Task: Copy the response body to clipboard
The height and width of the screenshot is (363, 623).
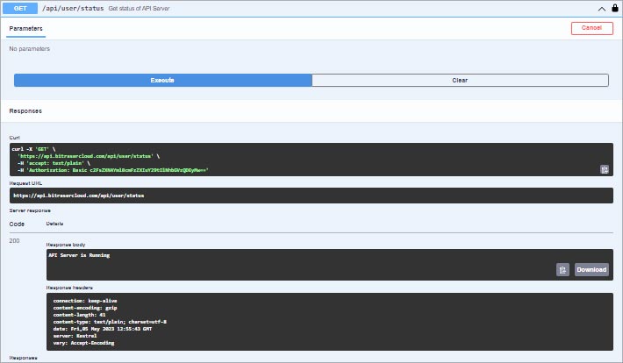Action: (x=562, y=270)
